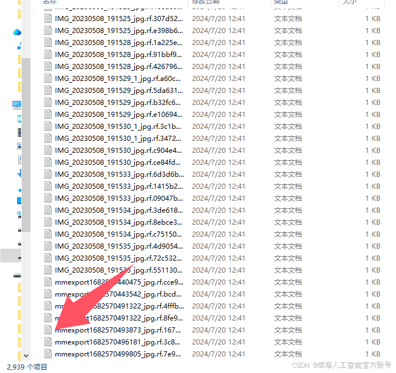The image size is (396, 373).
Task: Click file icon of IMG_20230508_191529_jpg.rf.e10694
Action: click(48, 115)
